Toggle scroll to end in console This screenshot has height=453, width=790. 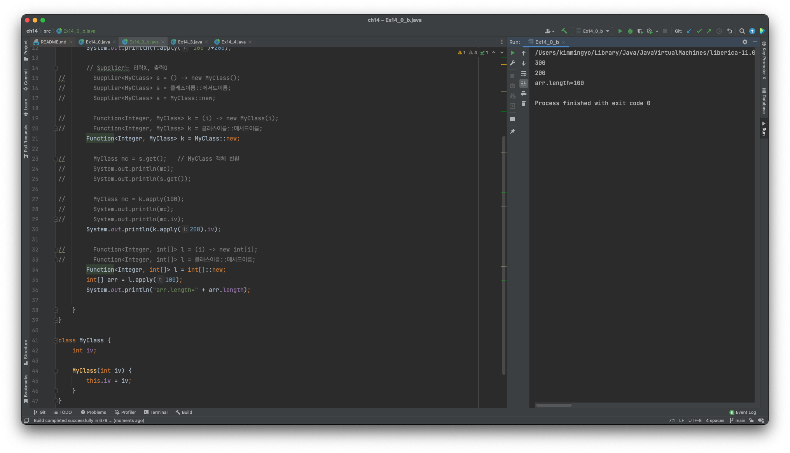click(524, 83)
